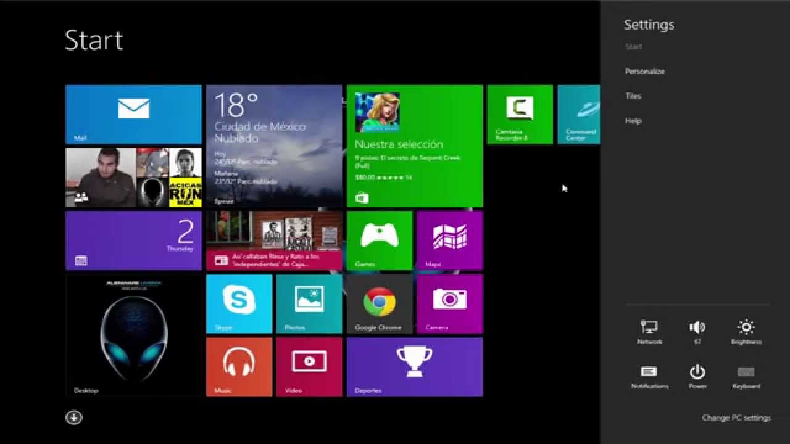Click Change PC settings link
The width and height of the screenshot is (790, 444).
click(x=736, y=417)
